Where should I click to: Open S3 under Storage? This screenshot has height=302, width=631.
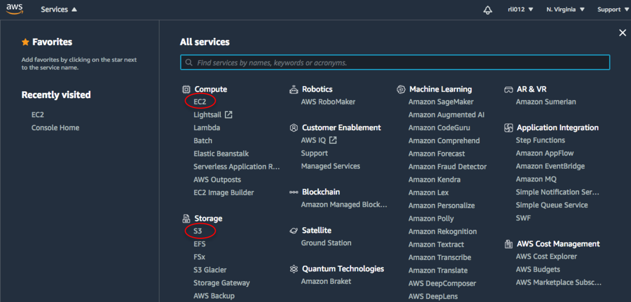197,231
